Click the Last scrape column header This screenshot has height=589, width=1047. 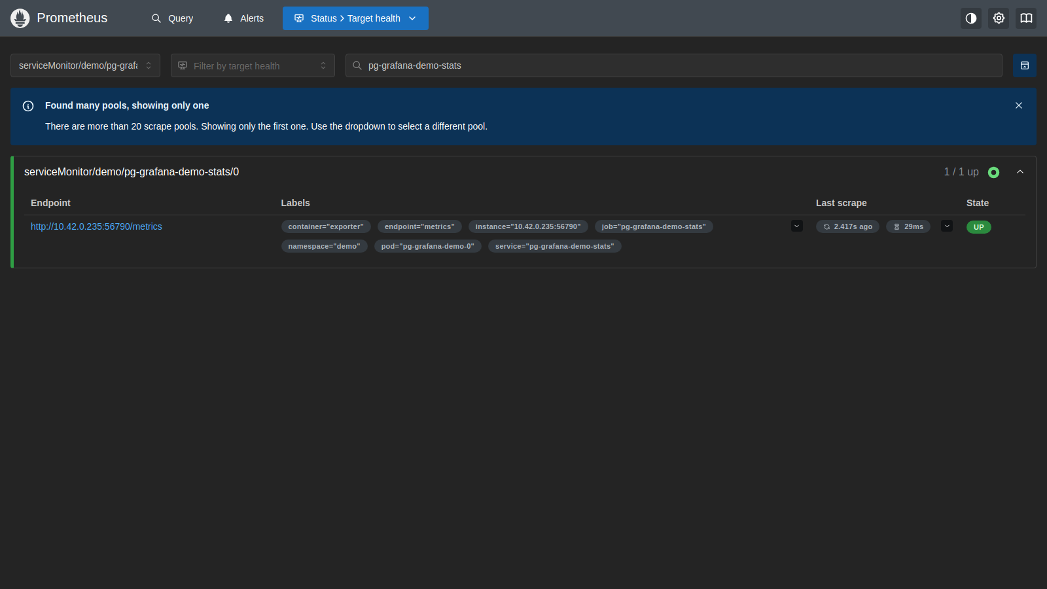842,203
